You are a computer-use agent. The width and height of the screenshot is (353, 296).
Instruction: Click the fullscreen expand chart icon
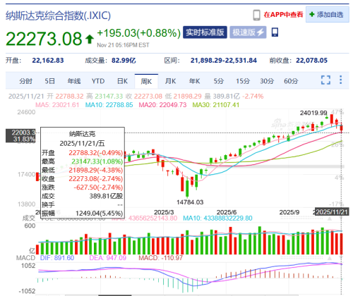325,80
